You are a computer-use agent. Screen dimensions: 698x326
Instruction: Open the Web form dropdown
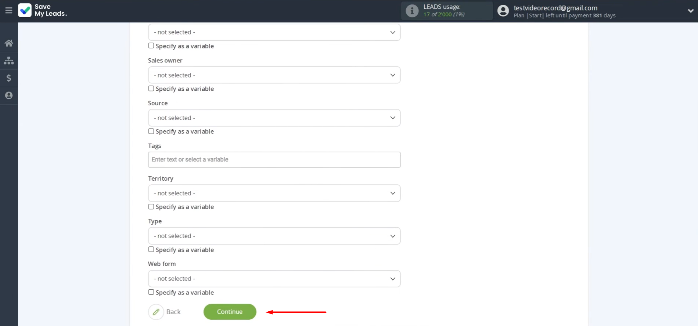(274, 279)
